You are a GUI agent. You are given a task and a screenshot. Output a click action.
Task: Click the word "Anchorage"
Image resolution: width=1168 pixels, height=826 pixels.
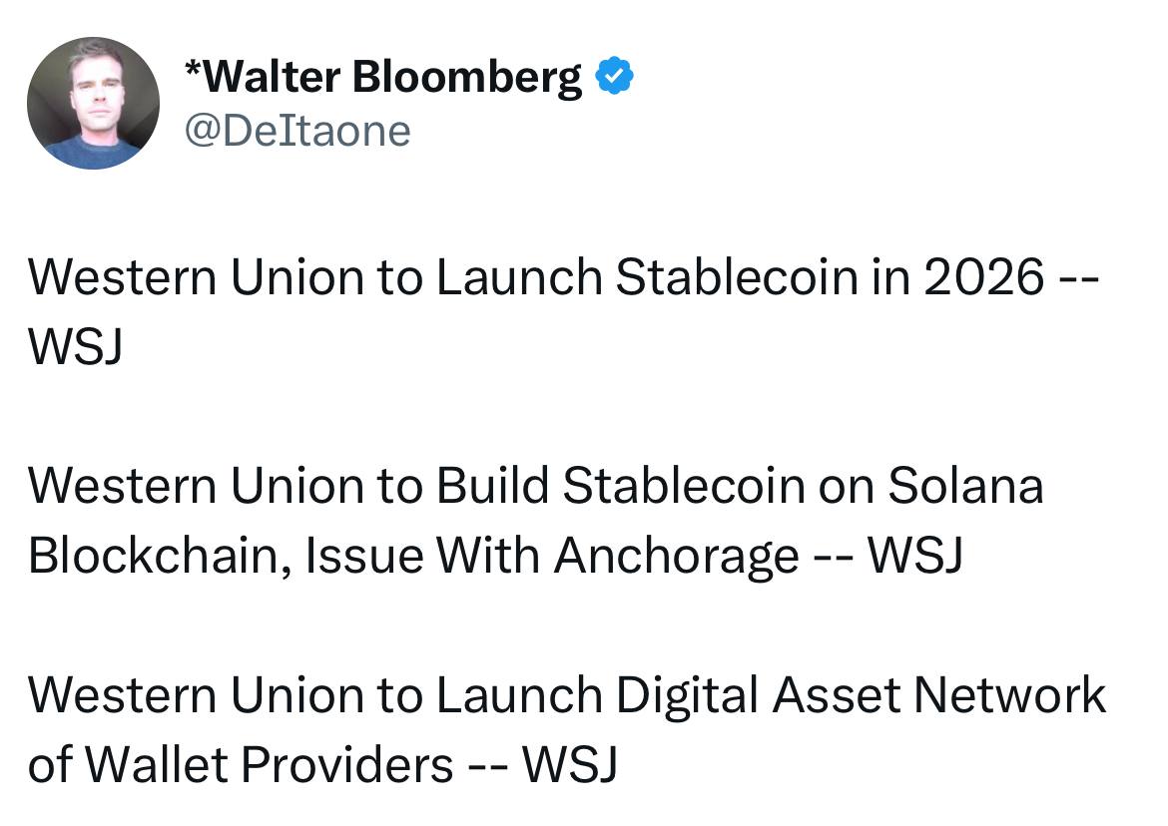676,556
